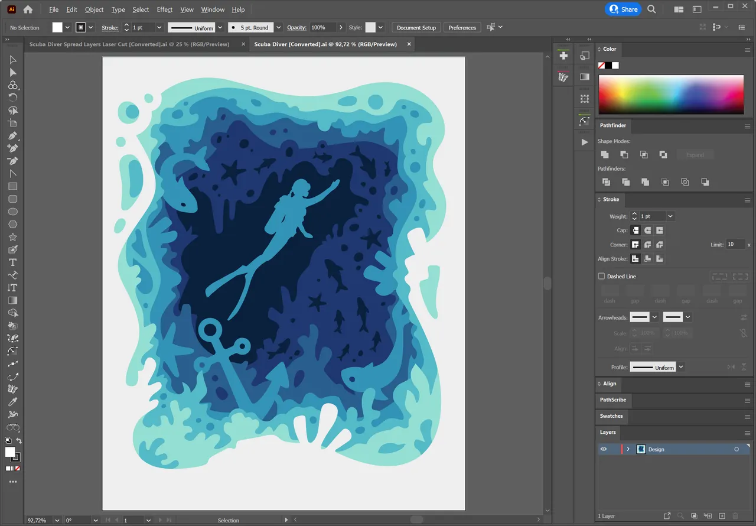Screen dimensions: 756x526
Task: Click Minus Front shape mode
Action: coord(624,154)
